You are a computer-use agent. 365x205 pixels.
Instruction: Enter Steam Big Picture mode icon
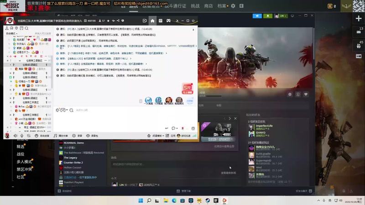click(x=292, y=16)
